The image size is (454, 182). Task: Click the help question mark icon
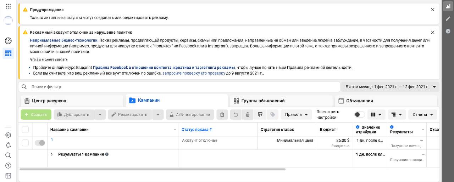pos(8,165)
